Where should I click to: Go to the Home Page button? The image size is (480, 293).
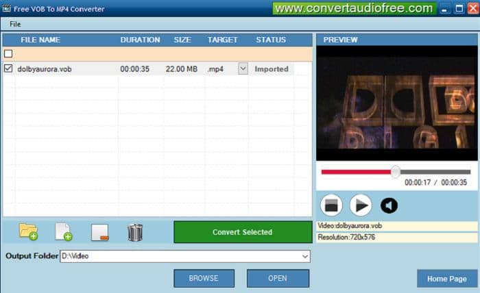447,279
